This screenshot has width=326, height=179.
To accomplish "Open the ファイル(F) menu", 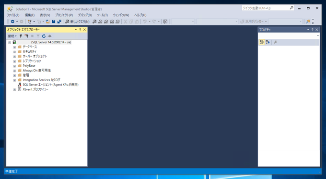I will [13, 15].
